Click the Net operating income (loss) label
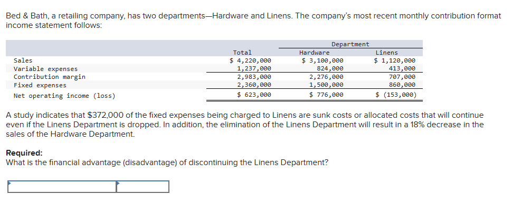 tap(64, 96)
